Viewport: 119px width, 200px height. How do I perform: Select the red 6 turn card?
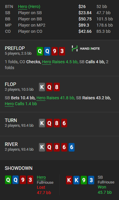point(64,123)
